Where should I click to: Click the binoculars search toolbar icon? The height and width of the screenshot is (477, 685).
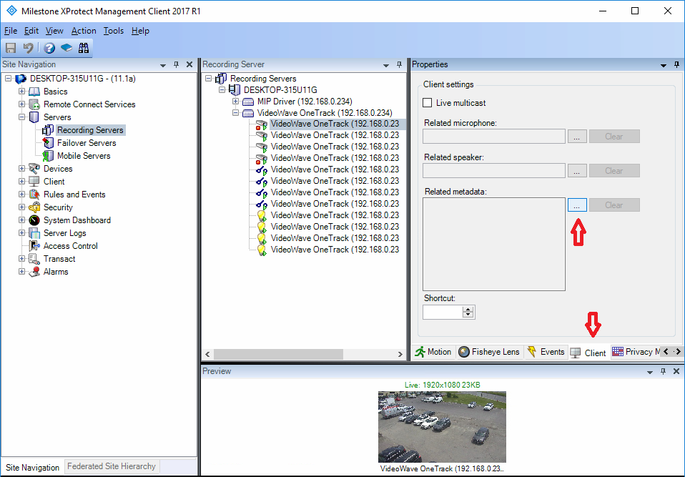coord(84,48)
